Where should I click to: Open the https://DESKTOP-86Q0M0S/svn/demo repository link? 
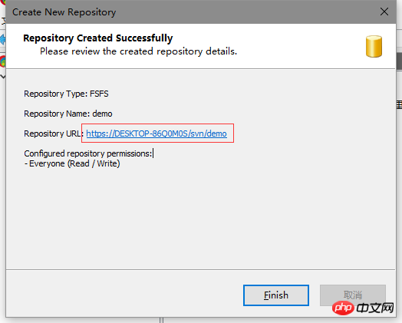[x=157, y=133]
